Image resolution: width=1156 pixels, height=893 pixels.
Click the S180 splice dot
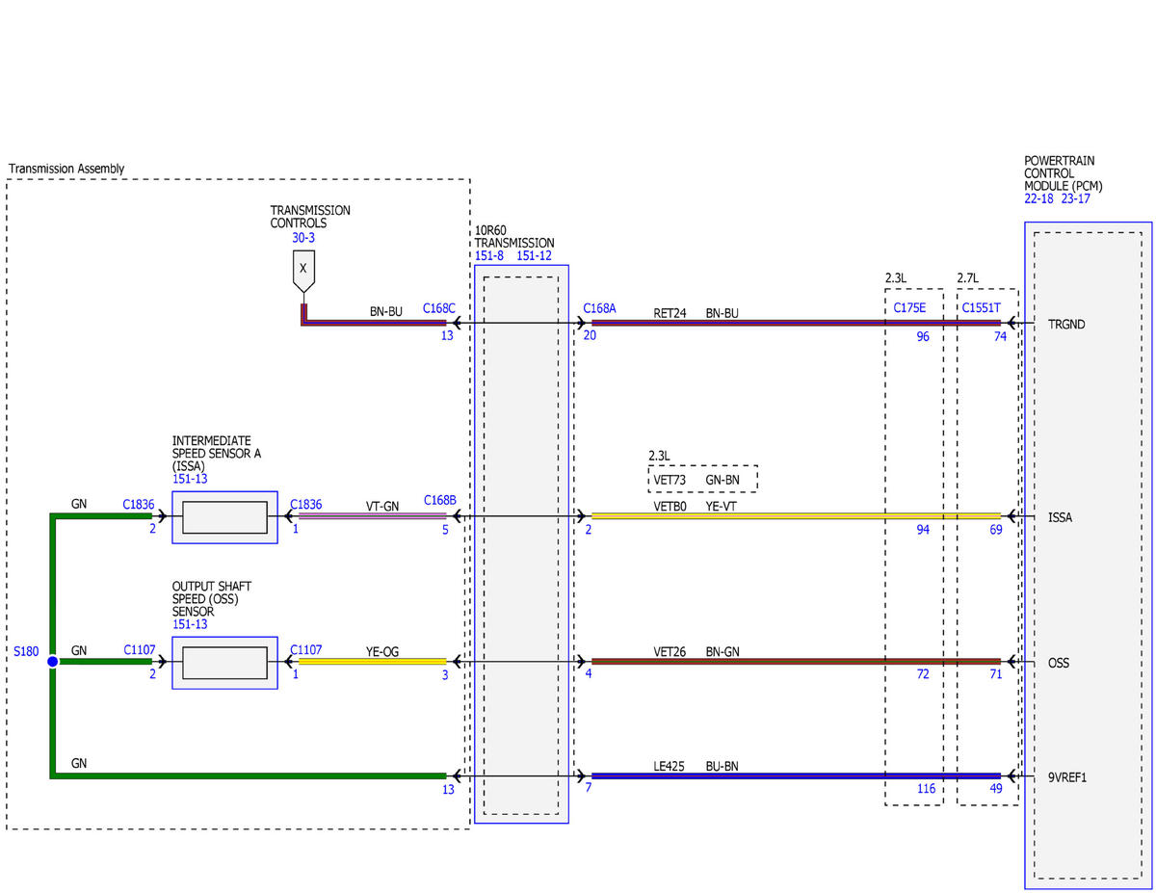pyautogui.click(x=52, y=662)
